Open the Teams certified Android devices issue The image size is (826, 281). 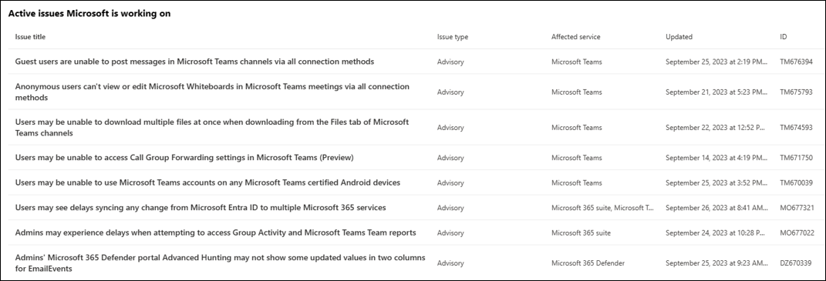(x=207, y=182)
